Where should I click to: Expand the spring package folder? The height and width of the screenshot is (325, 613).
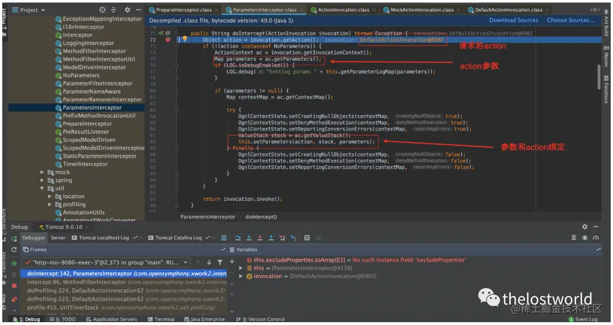click(42, 180)
